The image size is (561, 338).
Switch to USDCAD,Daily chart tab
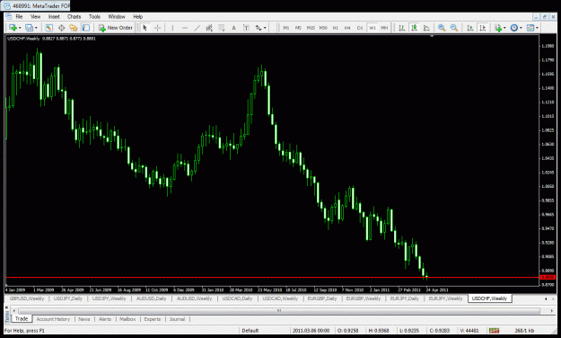237,298
